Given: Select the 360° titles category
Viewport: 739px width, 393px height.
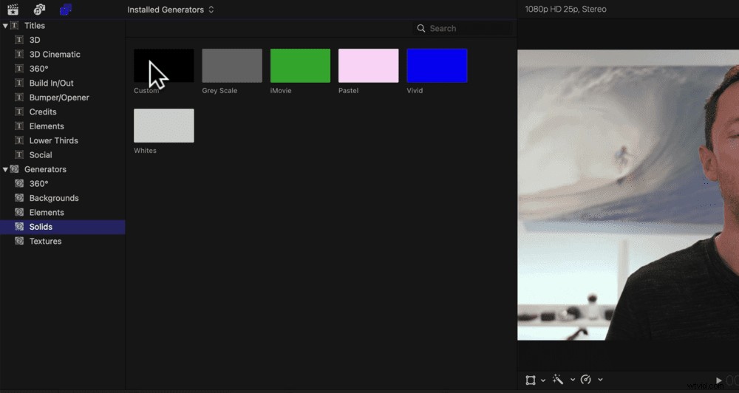Looking at the screenshot, I should 38,69.
